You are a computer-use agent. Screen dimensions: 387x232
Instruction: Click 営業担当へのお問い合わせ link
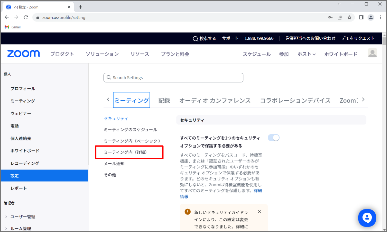310,38
